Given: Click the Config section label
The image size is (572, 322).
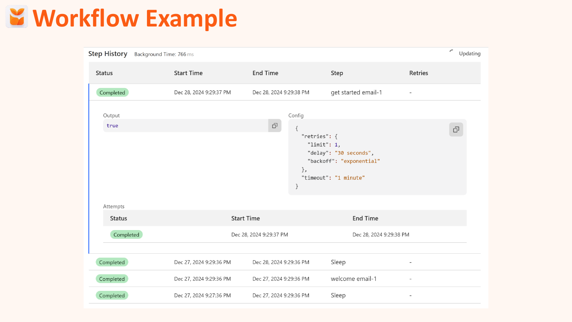Looking at the screenshot, I should [x=296, y=116].
